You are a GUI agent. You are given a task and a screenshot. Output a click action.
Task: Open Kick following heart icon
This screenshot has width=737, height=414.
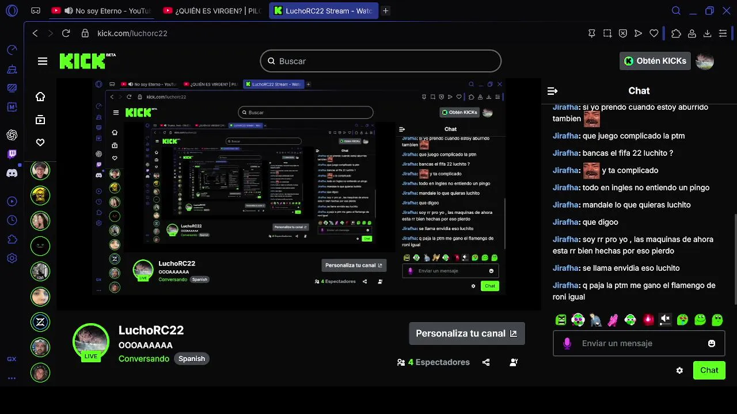(40, 142)
